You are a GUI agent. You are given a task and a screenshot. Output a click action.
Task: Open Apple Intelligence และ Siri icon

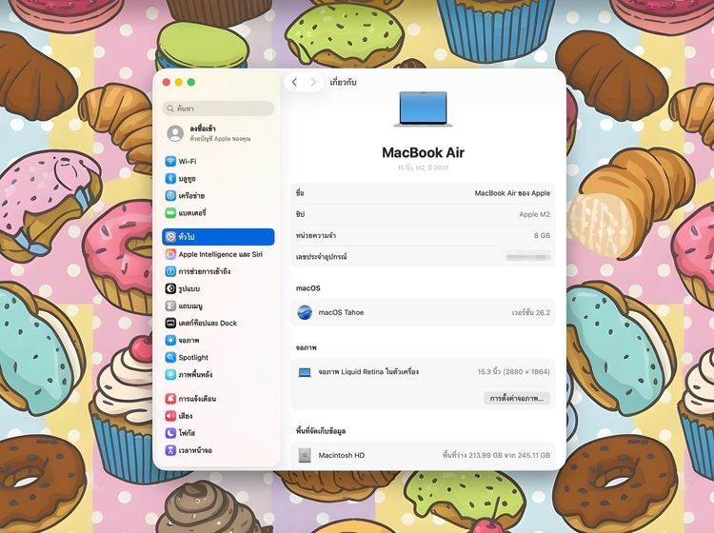(x=170, y=254)
